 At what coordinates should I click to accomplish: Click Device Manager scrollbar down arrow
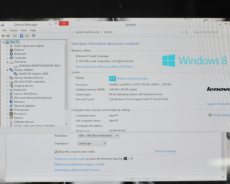click(x=66, y=124)
